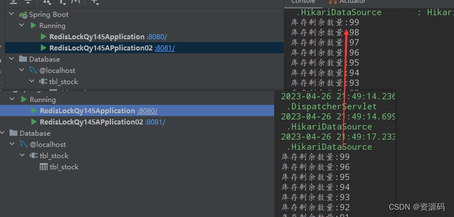Click the .DispatcherServlet log line
This screenshot has width=454, height=217.
(x=332, y=107)
